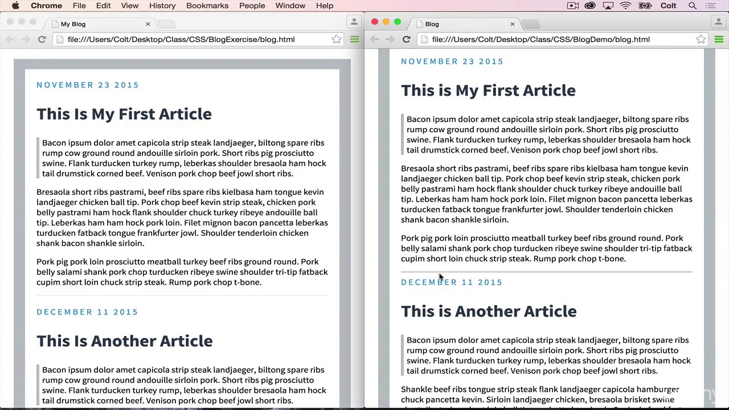Close the Blog tab
Screen dimensions: 729x410
(x=512, y=24)
